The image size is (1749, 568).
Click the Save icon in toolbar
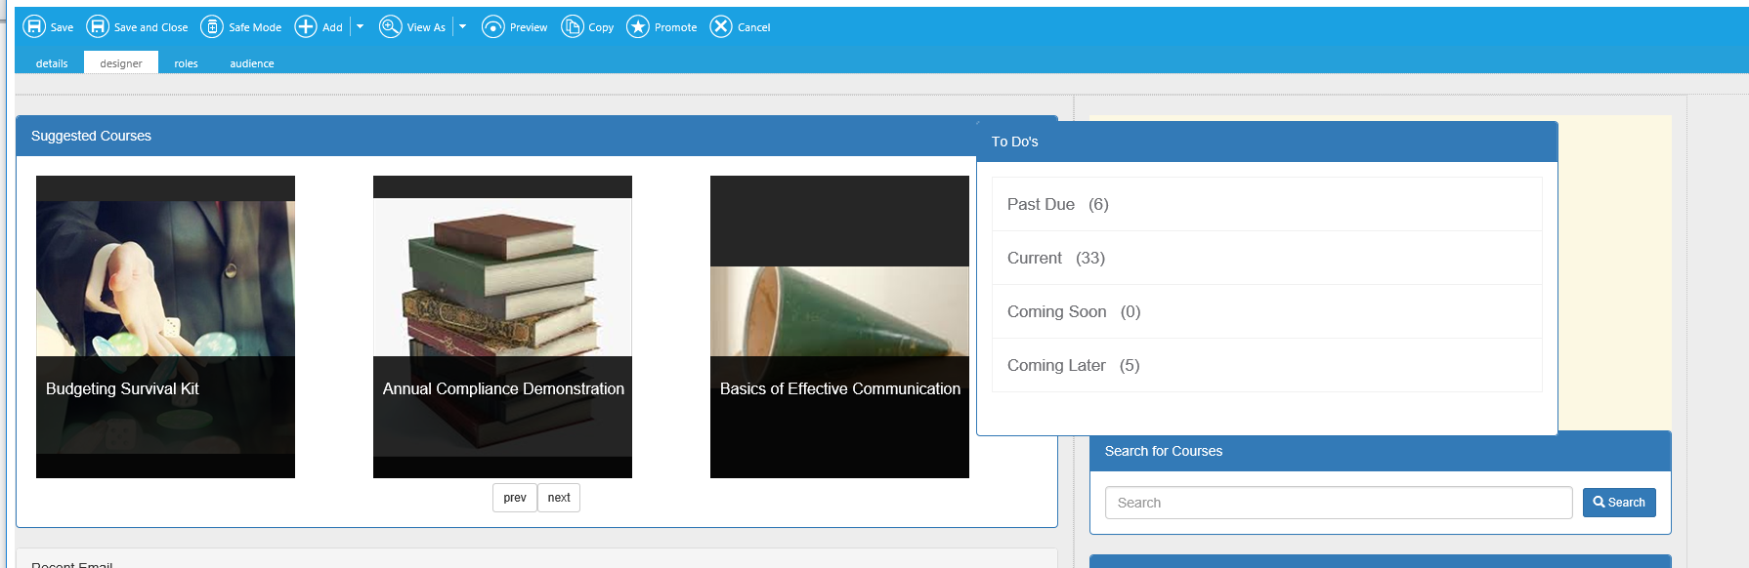[x=34, y=26]
